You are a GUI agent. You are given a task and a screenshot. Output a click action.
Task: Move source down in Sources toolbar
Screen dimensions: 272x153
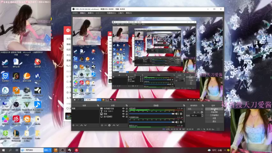coord(118,125)
